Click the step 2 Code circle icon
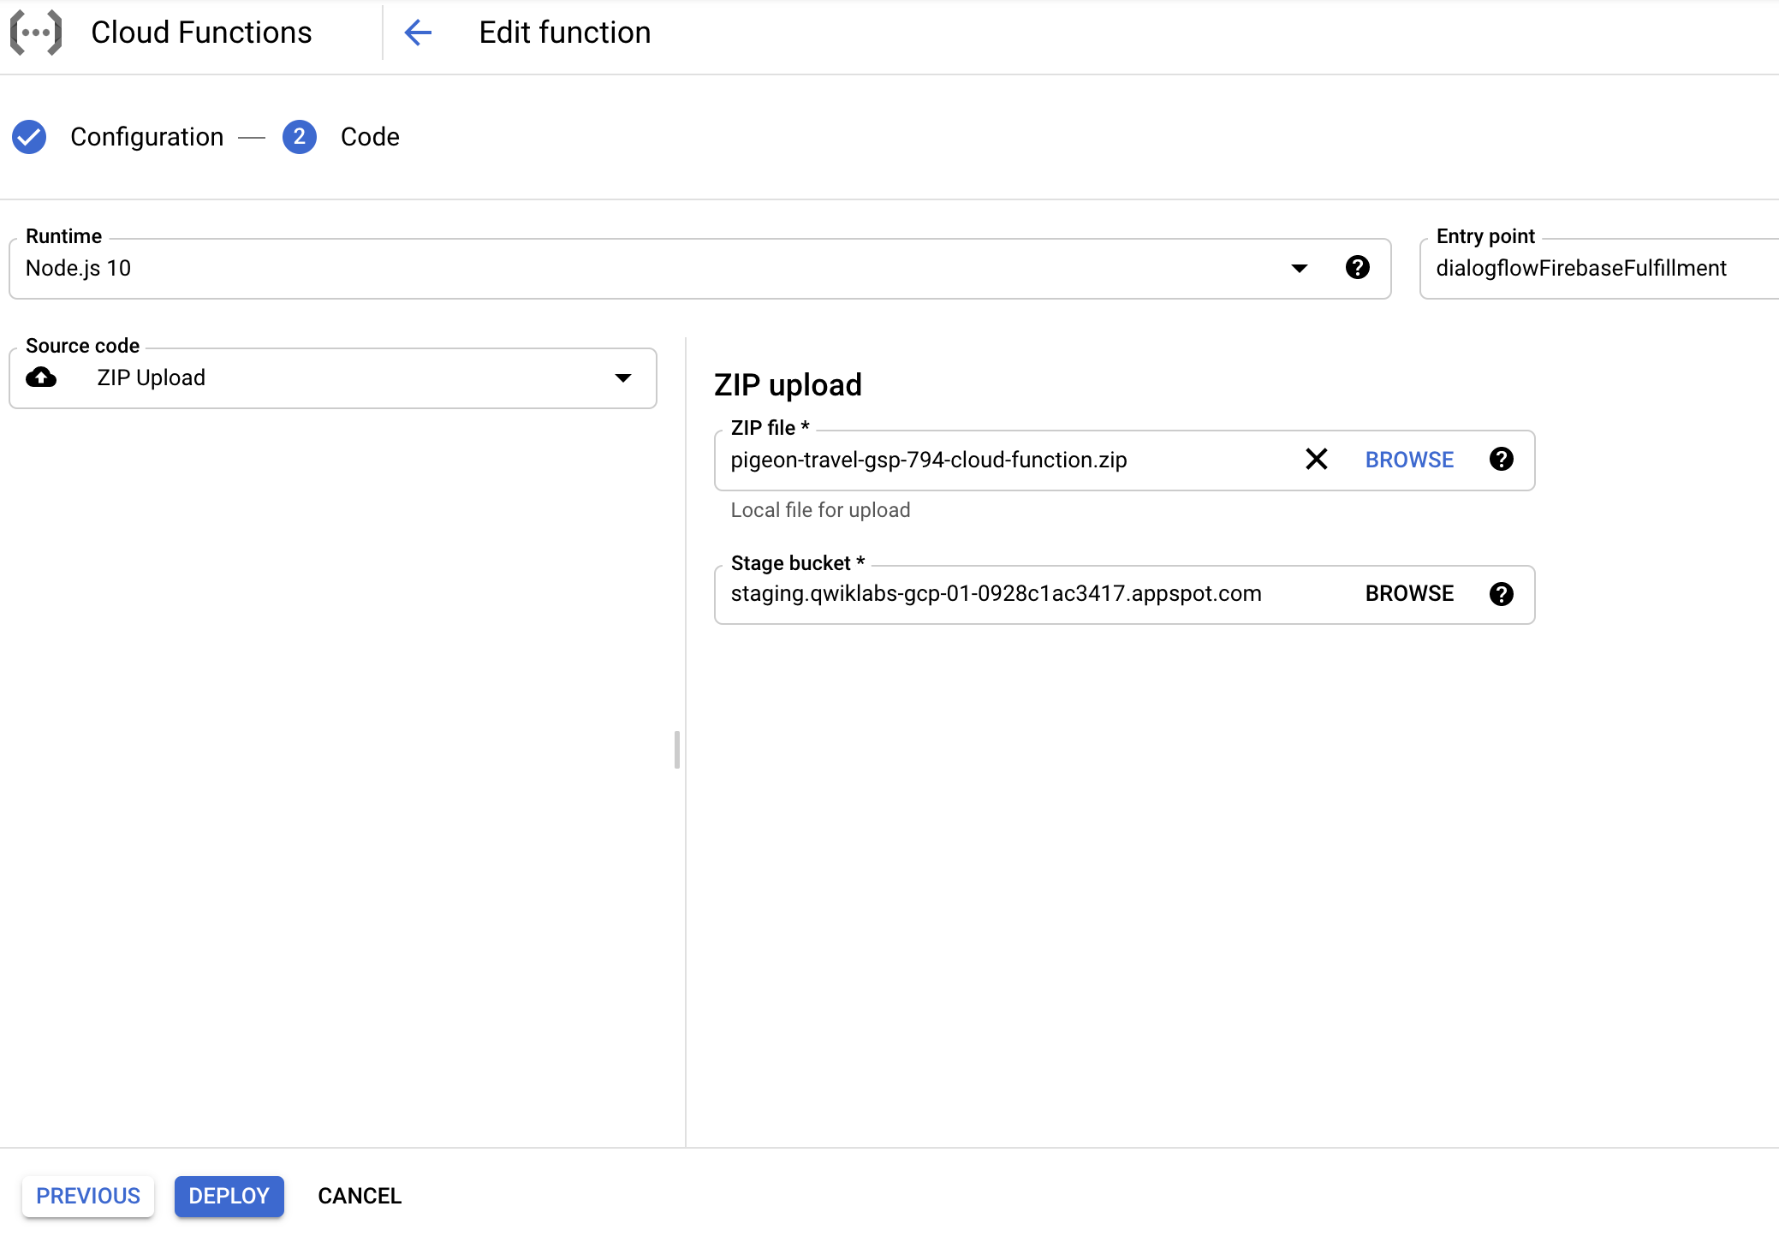The height and width of the screenshot is (1236, 1779). pyautogui.click(x=300, y=137)
